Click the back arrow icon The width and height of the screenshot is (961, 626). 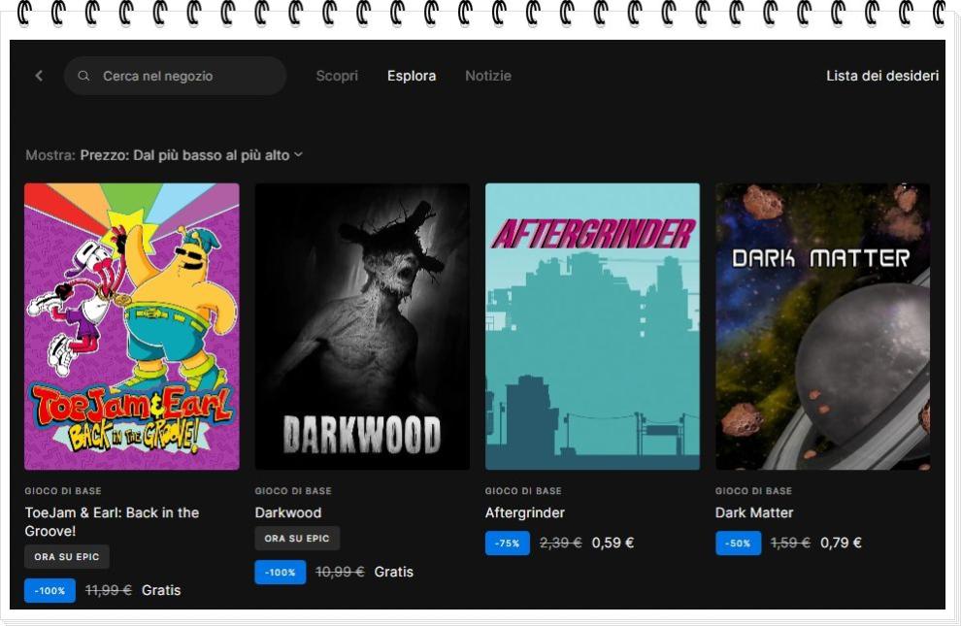pyautogui.click(x=39, y=76)
